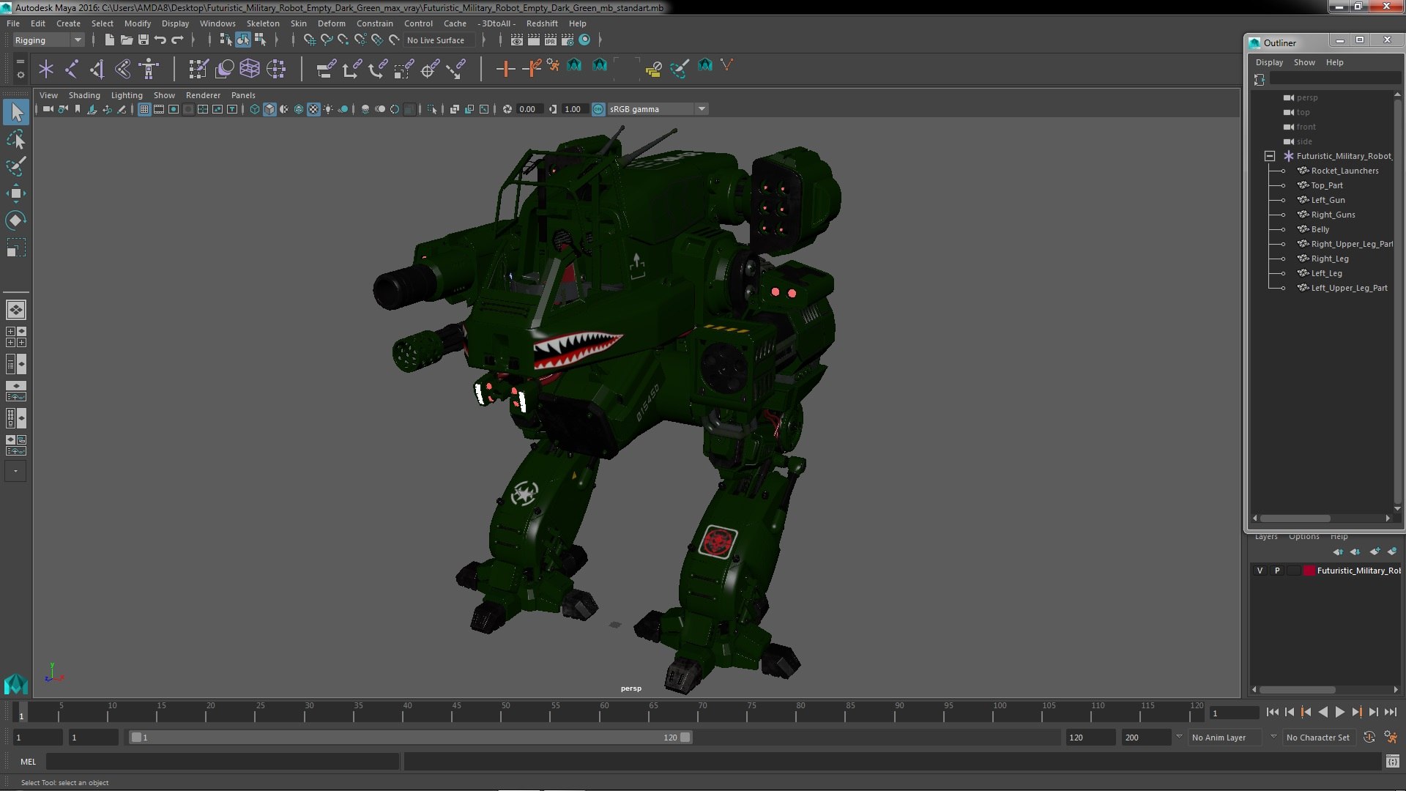This screenshot has height=791, width=1406.
Task: Click the red color swatch of the layer
Action: (x=1309, y=571)
